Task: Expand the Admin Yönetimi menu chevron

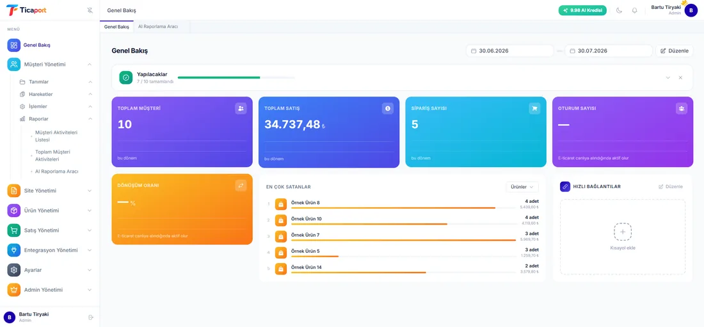Action: click(90, 290)
